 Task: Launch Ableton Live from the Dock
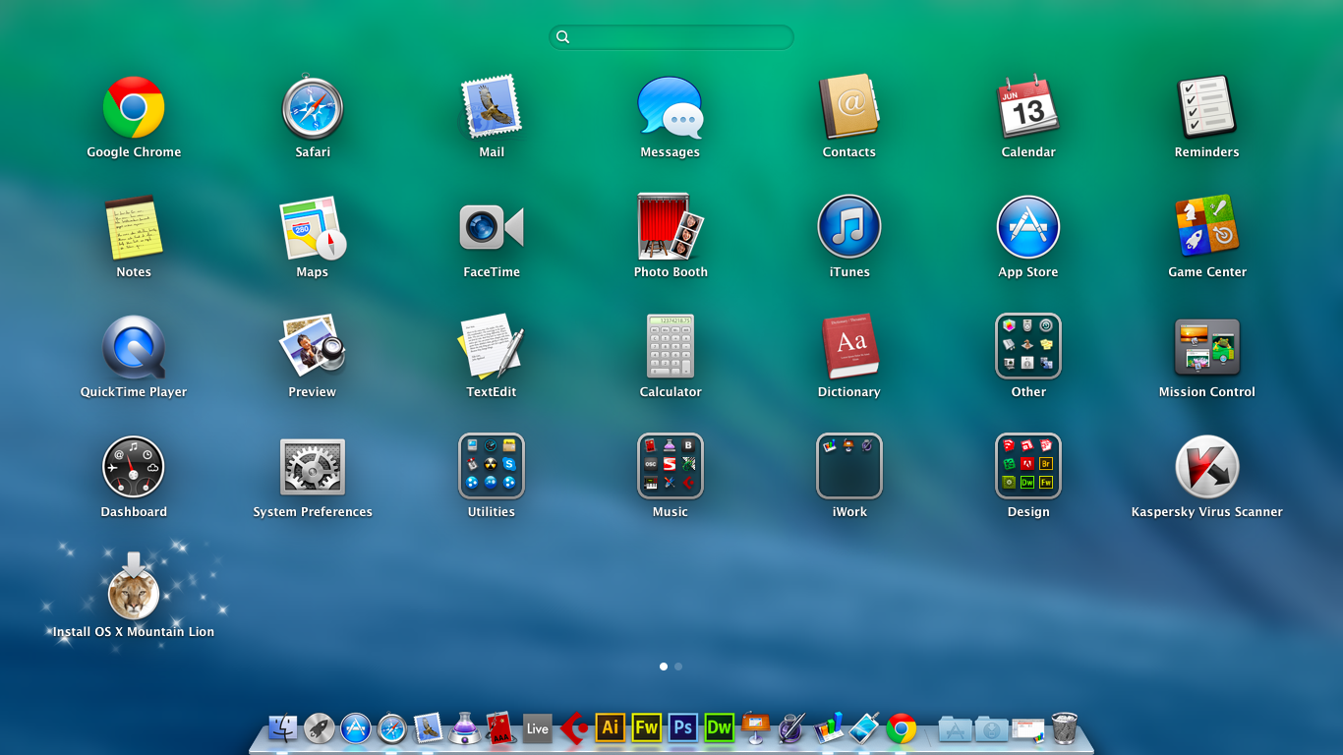tap(537, 727)
